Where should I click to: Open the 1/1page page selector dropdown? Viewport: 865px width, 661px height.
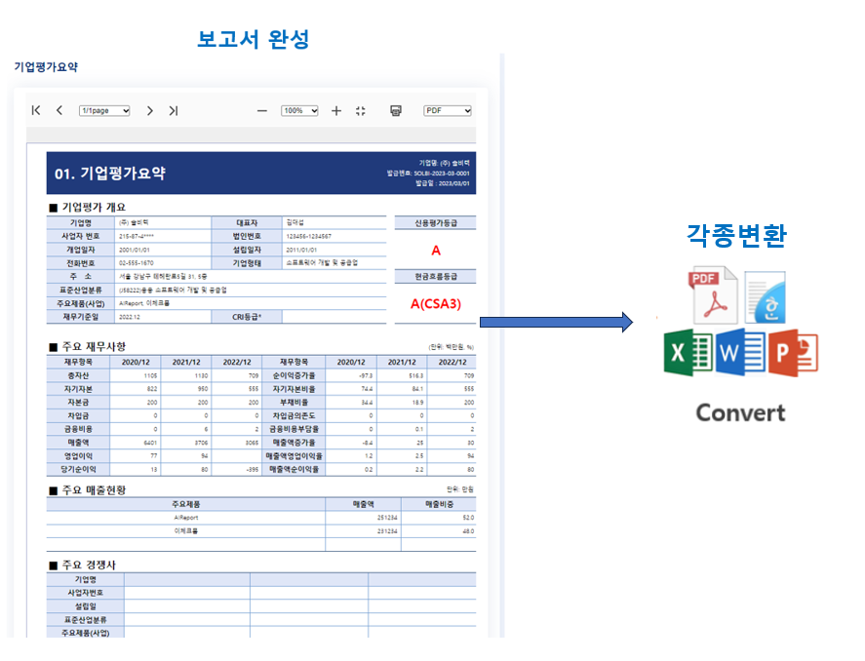(104, 111)
